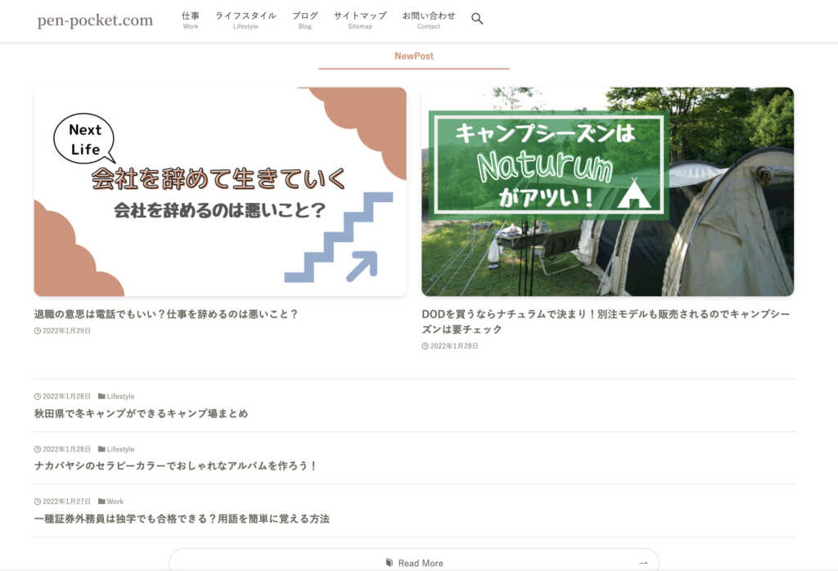Open article ナカバヤシのセラピーカラー album post
The height and width of the screenshot is (571, 838).
176,465
